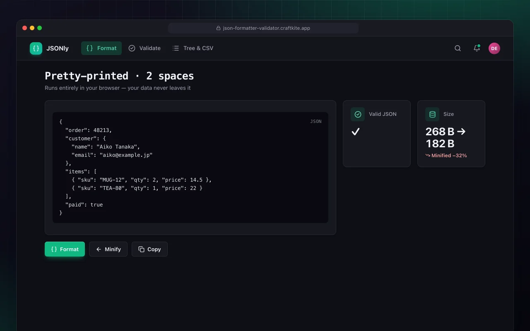Click the "paid": true line
The height and width of the screenshot is (331, 530).
pos(84,204)
